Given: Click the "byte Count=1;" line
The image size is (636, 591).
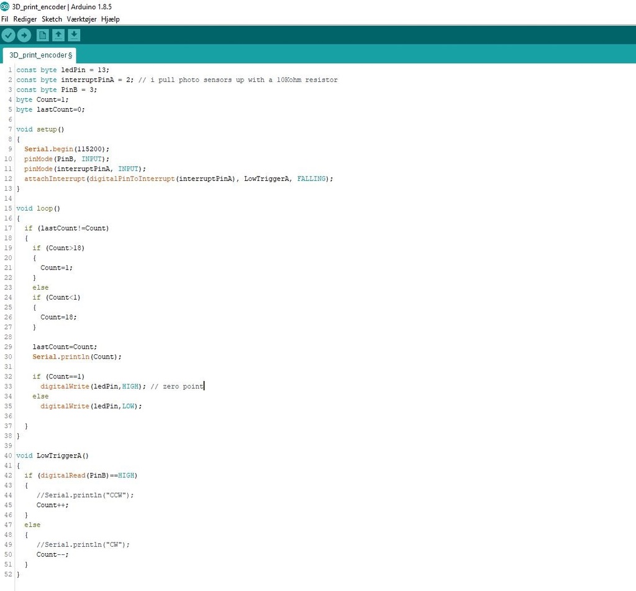Looking at the screenshot, I should tap(43, 99).
